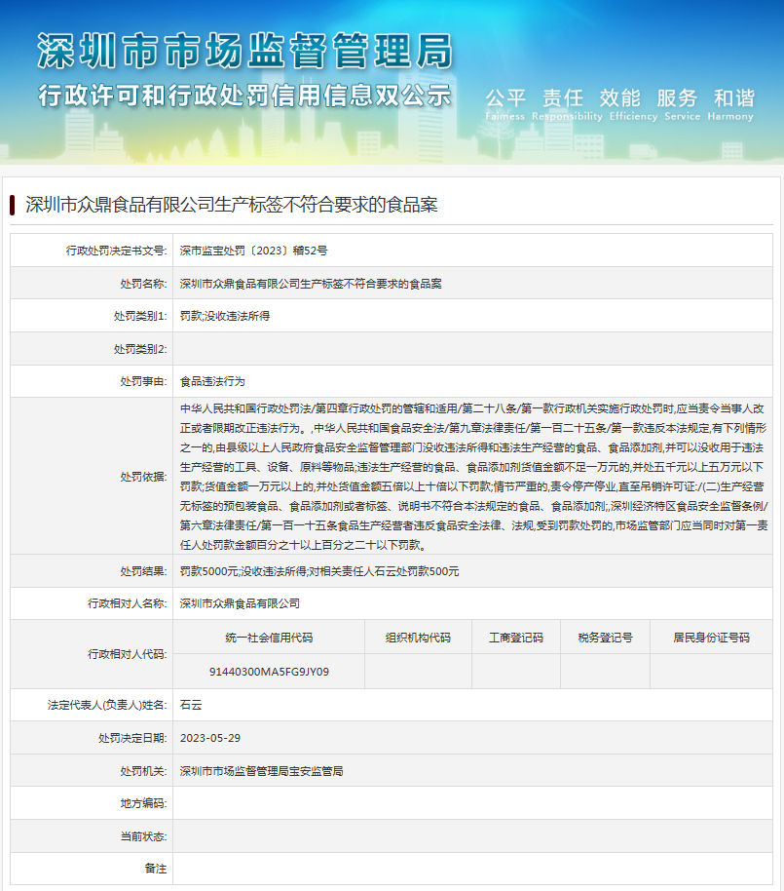Click the 统一社会信用代码 column header

click(269, 638)
